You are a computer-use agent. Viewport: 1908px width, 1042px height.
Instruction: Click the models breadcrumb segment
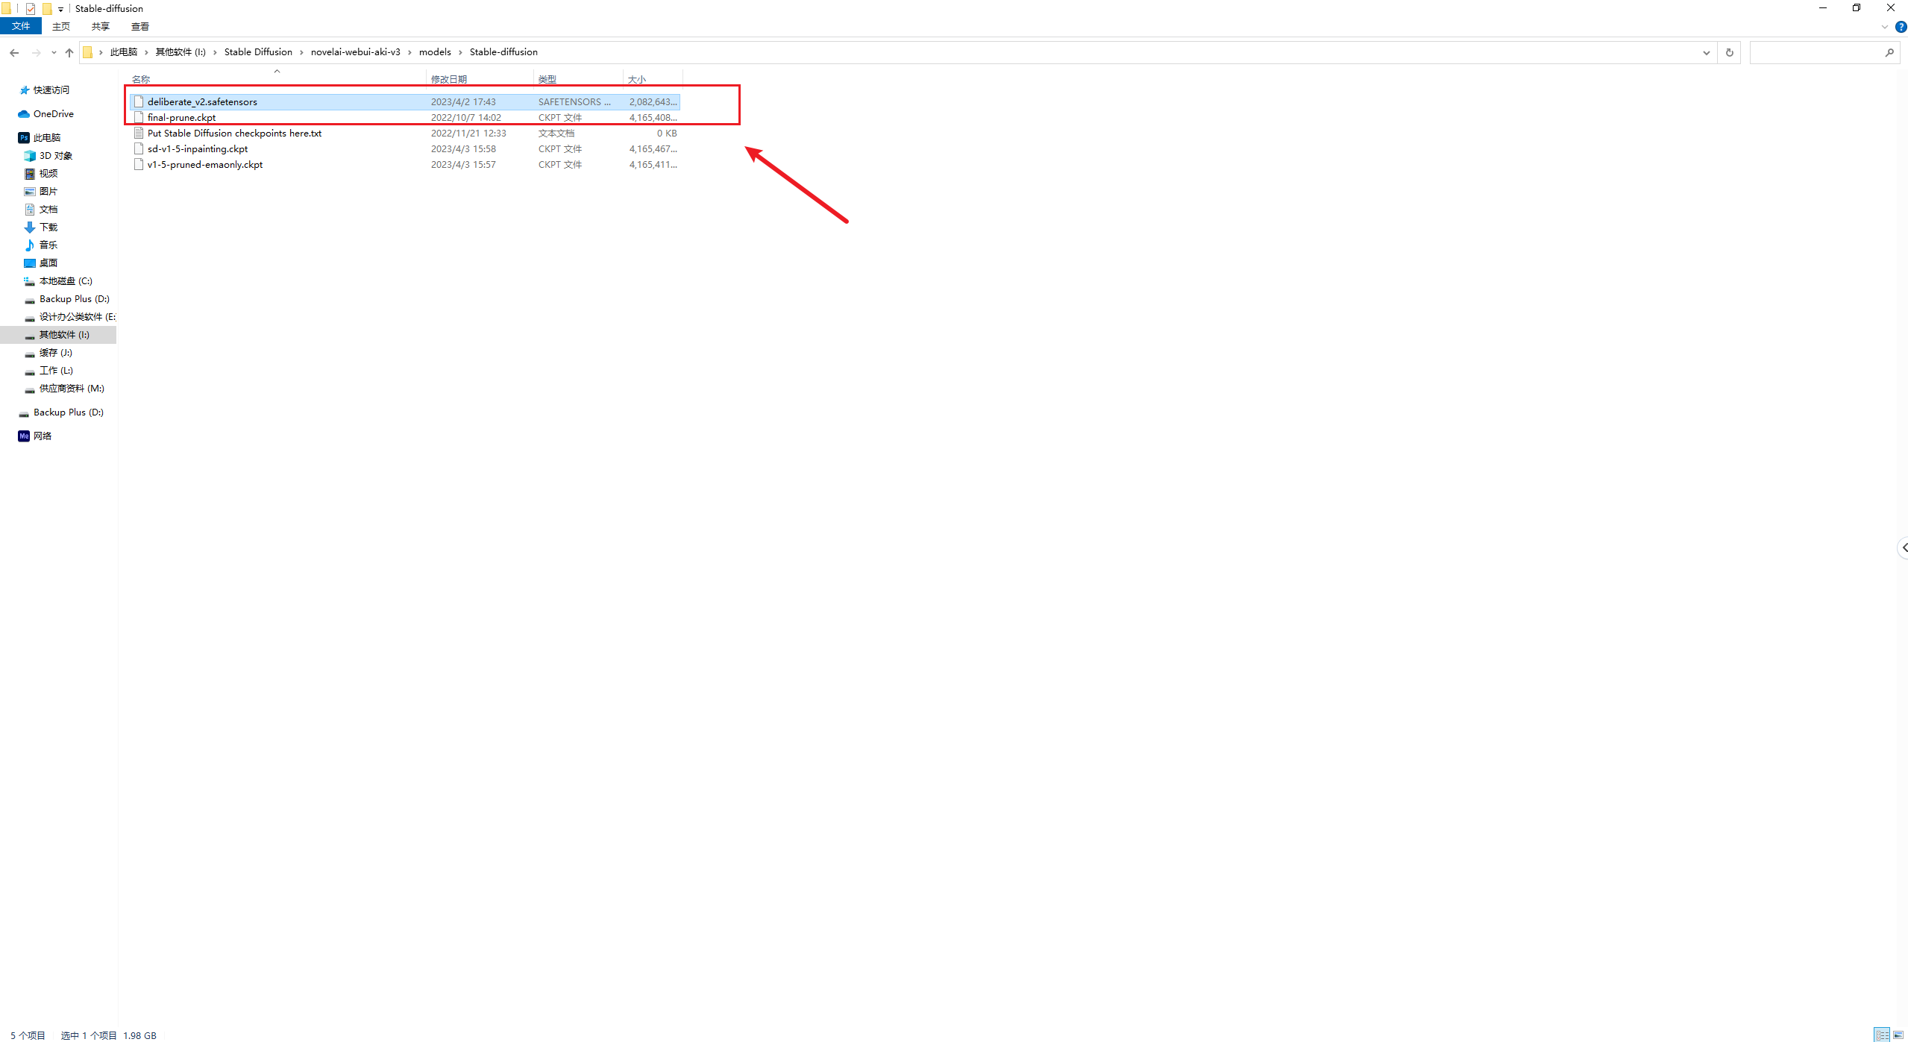[x=435, y=51]
